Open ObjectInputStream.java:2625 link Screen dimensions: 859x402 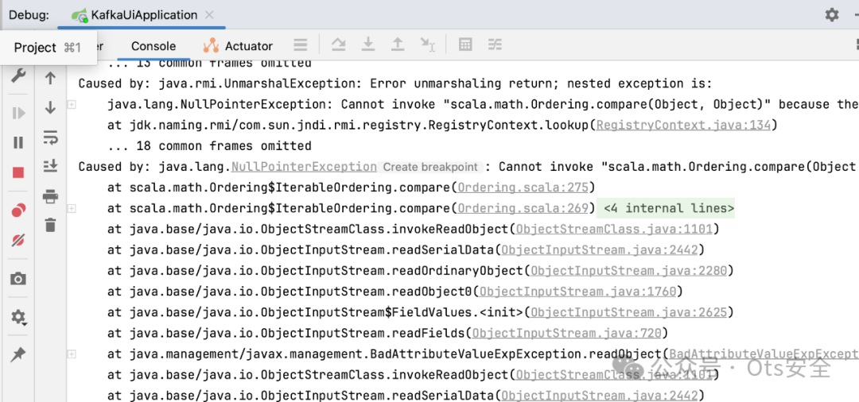[x=628, y=312]
